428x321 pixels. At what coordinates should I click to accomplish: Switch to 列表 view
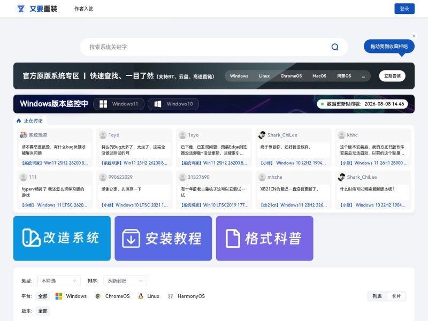tap(377, 296)
